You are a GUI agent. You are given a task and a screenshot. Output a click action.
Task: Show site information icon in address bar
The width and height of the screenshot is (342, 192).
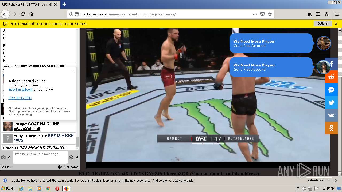tap(71, 14)
